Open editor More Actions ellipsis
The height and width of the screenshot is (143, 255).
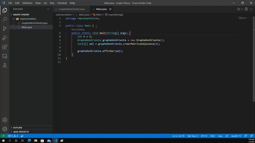(251, 9)
